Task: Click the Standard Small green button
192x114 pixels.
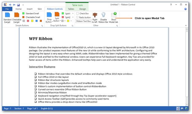Action: coord(30,13)
